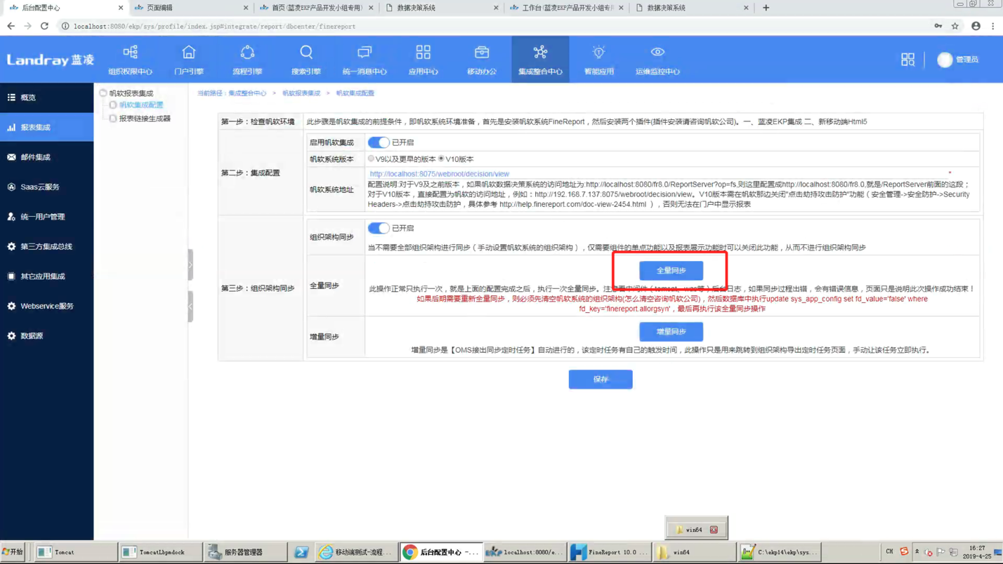The height and width of the screenshot is (564, 1003).
Task: Click the browser reload icon
Action: (44, 26)
